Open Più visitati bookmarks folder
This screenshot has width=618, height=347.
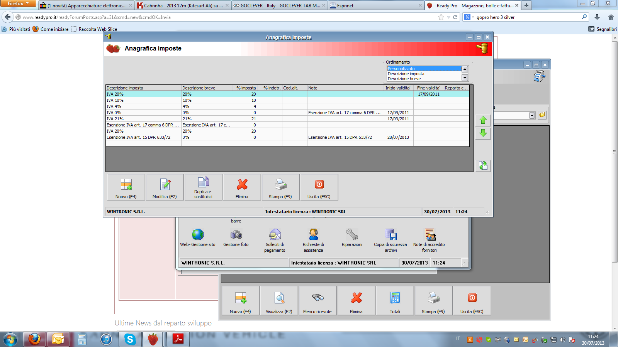[16, 29]
